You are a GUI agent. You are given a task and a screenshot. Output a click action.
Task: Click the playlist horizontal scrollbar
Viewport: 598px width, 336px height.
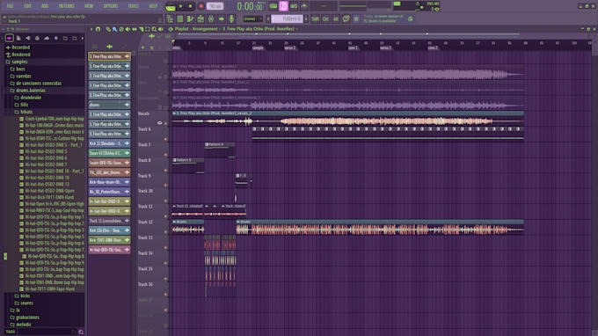(x=349, y=34)
